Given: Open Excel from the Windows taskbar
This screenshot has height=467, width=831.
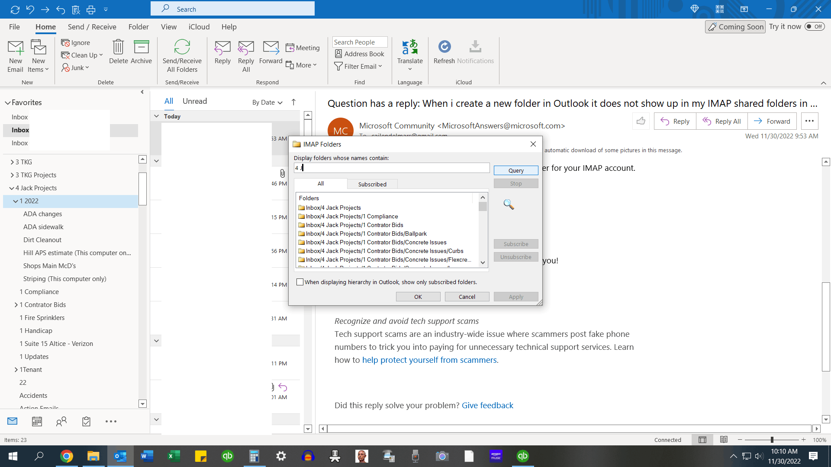Looking at the screenshot, I should [x=174, y=456].
